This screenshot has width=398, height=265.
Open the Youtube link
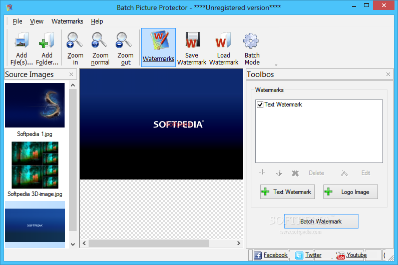pyautogui.click(x=356, y=255)
